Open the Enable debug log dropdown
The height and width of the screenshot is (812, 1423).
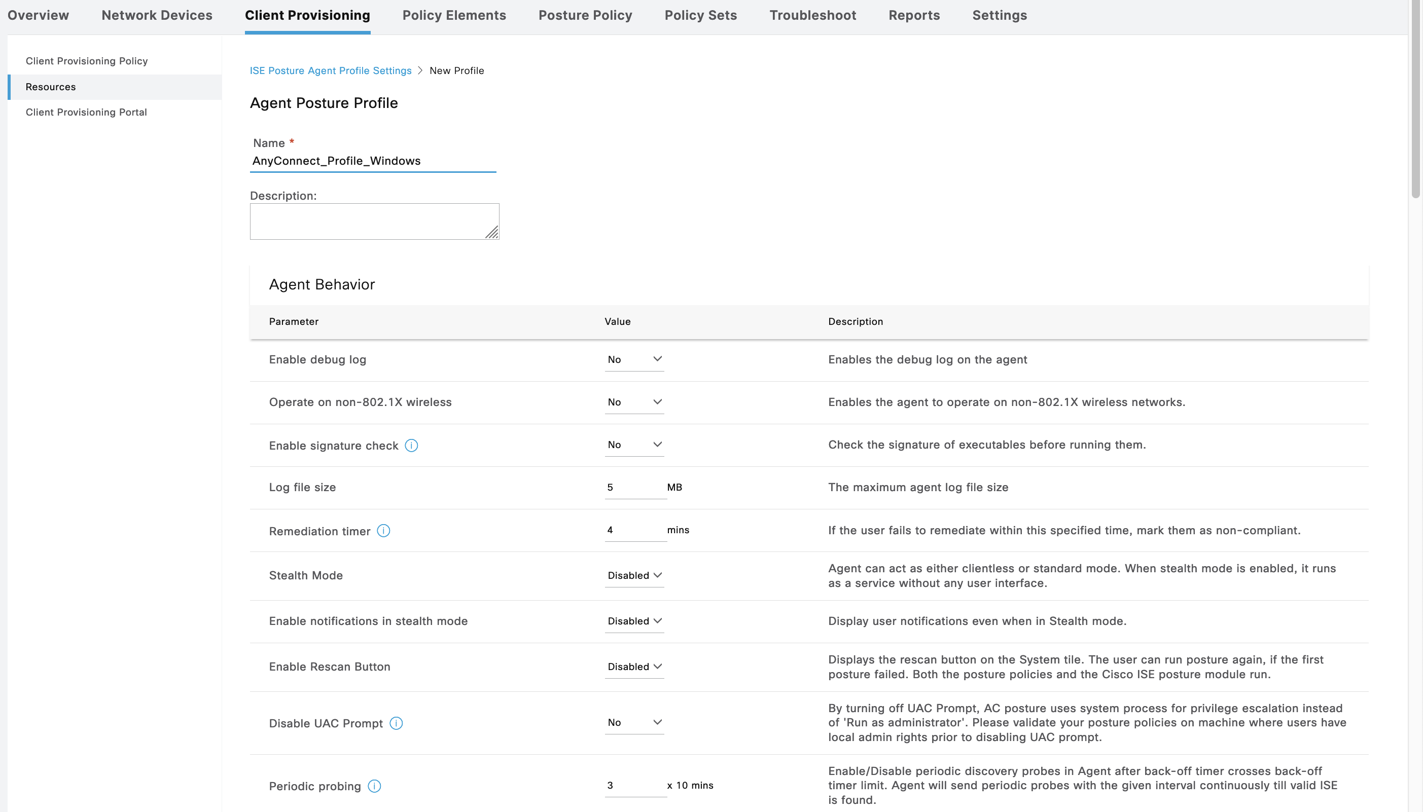point(634,359)
